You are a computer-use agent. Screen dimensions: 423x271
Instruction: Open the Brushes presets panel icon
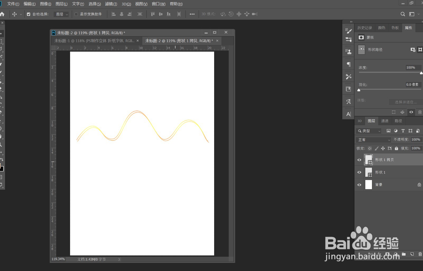[348, 40]
